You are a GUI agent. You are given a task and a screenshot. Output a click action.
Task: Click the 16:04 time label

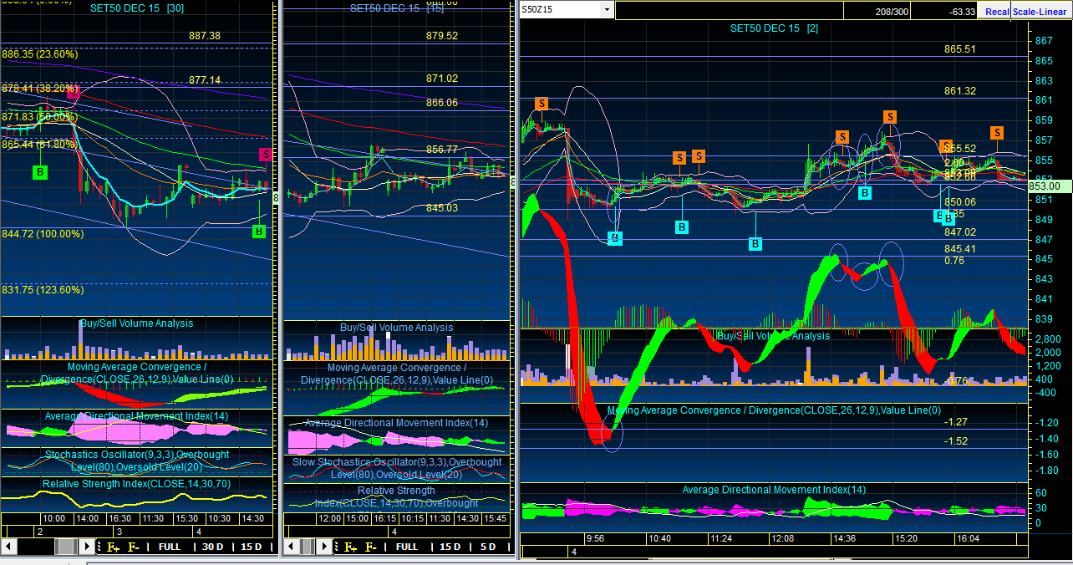968,539
